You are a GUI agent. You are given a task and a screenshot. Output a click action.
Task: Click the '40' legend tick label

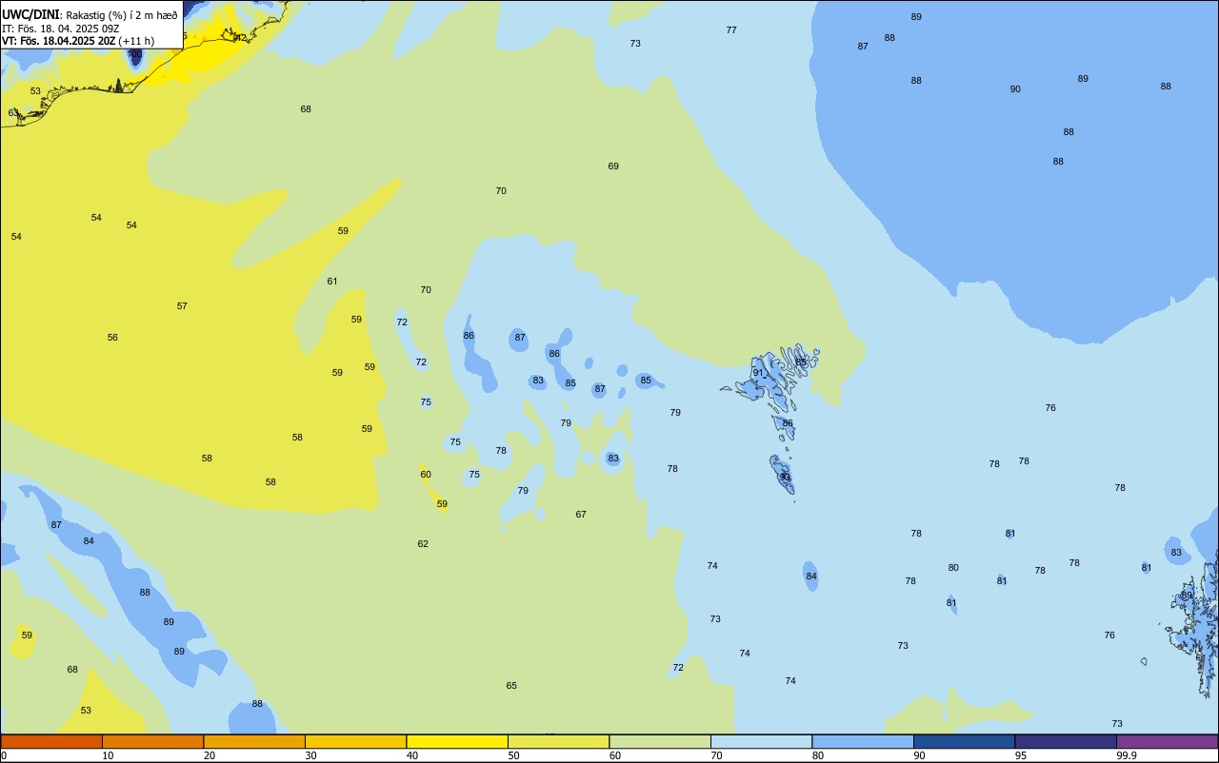tap(412, 755)
